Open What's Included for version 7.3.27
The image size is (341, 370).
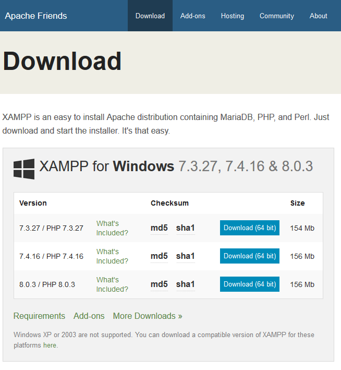(112, 228)
